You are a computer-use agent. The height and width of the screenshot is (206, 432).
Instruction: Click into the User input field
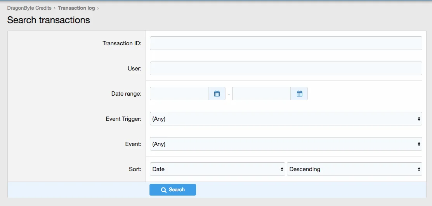coord(286,69)
